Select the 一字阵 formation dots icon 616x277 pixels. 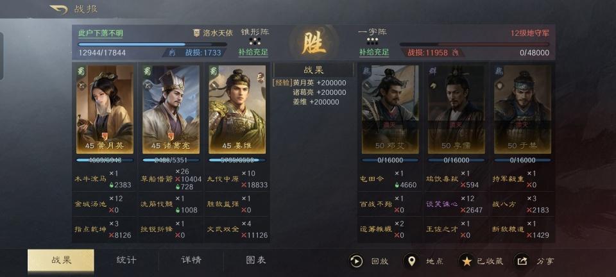click(x=372, y=42)
